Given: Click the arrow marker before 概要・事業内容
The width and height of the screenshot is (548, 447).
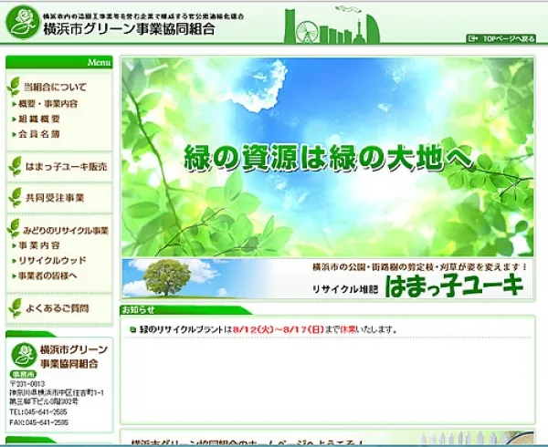Looking at the screenshot, I should coord(15,104).
